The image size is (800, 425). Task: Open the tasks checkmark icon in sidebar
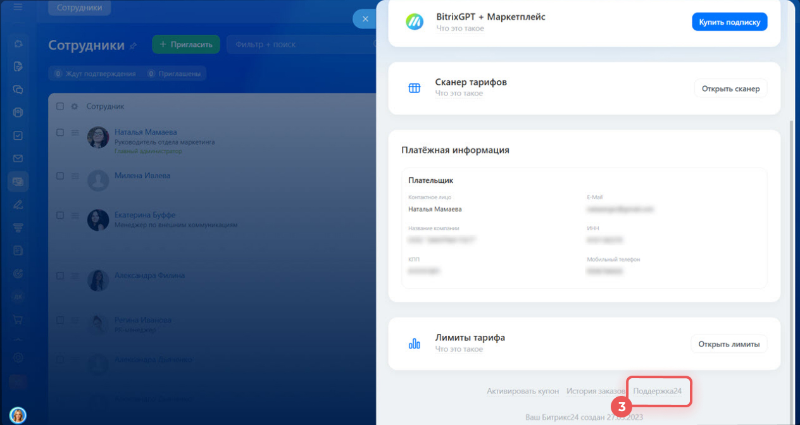coord(18,135)
